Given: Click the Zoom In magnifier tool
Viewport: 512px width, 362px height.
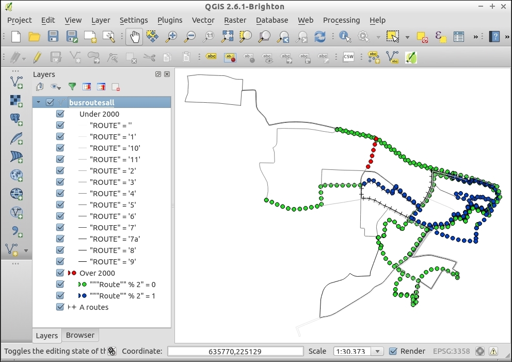Looking at the screenshot, I should [171, 37].
